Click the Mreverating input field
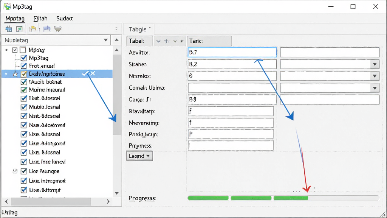387x218 pixels. coord(231,123)
